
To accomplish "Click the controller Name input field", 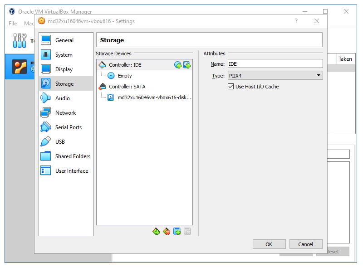I will pos(275,64).
